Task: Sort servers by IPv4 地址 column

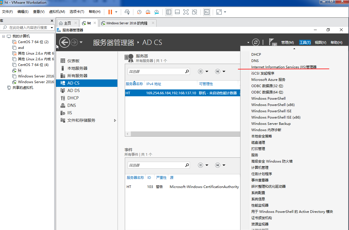Action: tap(154, 84)
